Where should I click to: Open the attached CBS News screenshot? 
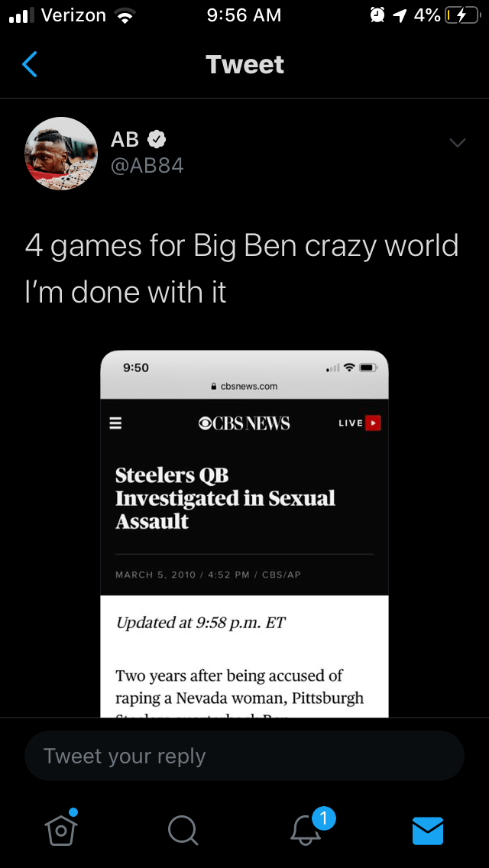coord(244,533)
